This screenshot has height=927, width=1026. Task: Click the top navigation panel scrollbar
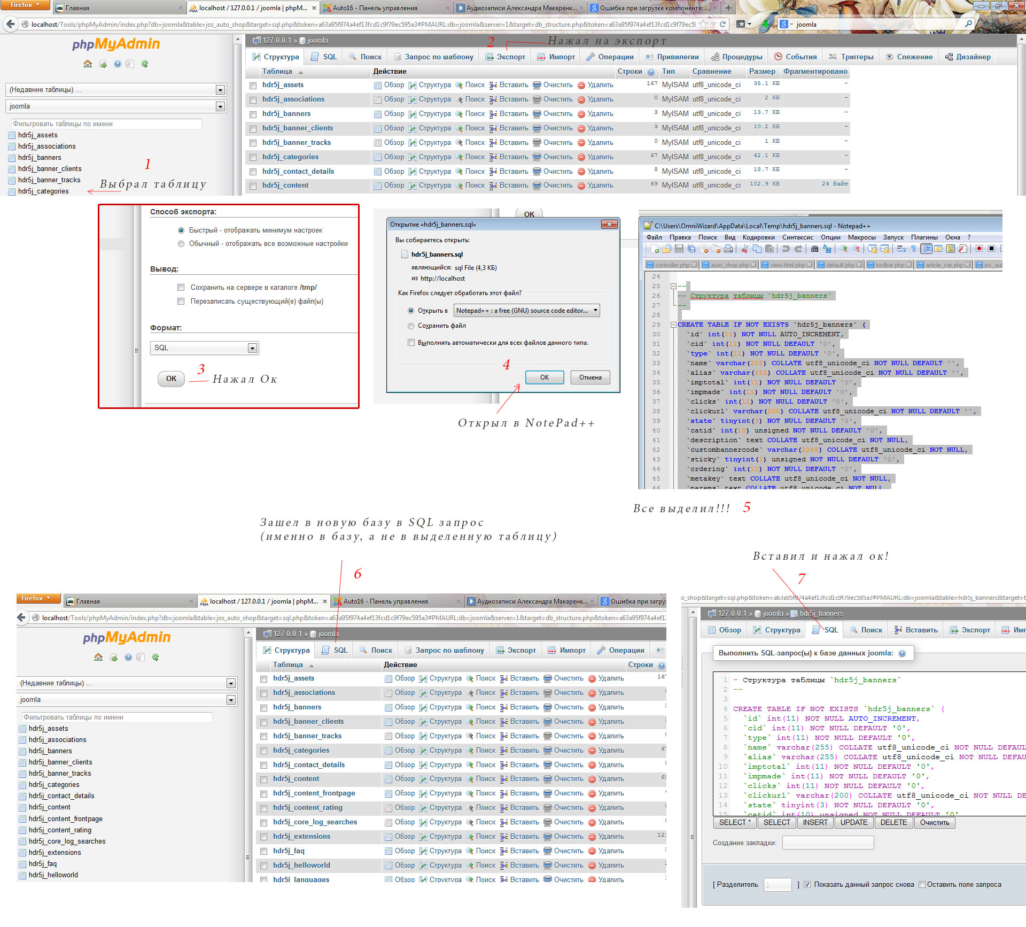pos(238,118)
